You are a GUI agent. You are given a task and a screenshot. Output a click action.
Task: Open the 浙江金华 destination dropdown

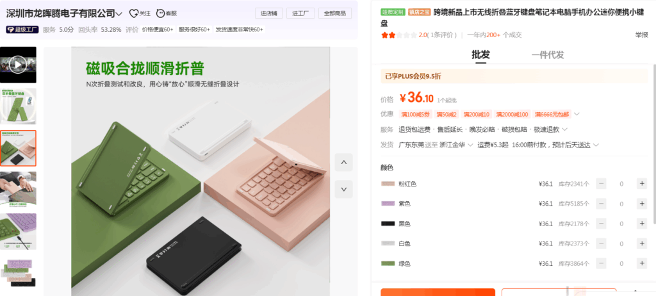pyautogui.click(x=456, y=145)
